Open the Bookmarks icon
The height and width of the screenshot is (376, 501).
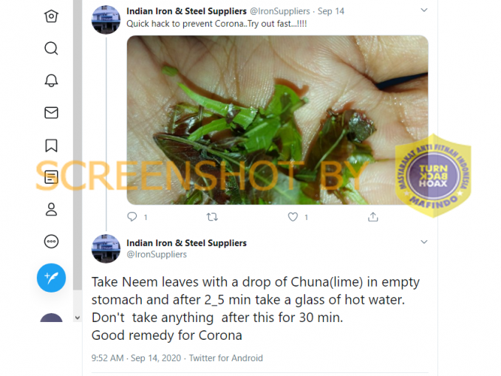click(51, 146)
